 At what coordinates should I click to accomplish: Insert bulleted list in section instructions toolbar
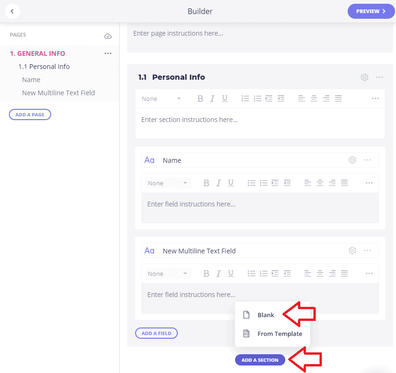coord(245,99)
